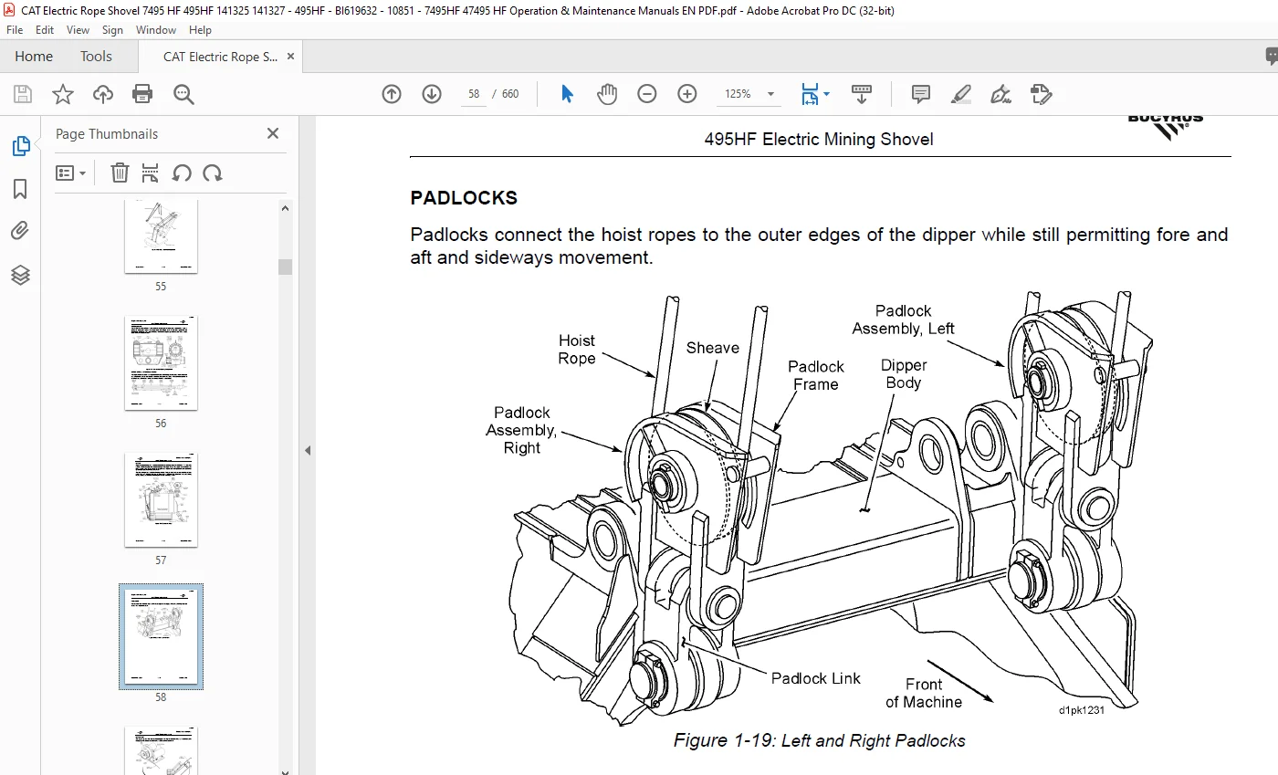Click '495HF Electric Mining Shovel' header text
1278x775 pixels.
[819, 140]
